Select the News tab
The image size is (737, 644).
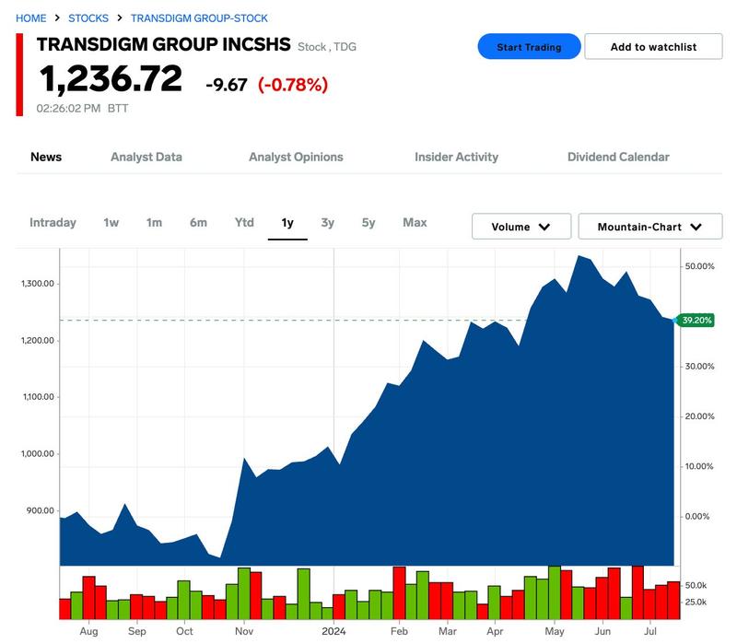(x=46, y=157)
